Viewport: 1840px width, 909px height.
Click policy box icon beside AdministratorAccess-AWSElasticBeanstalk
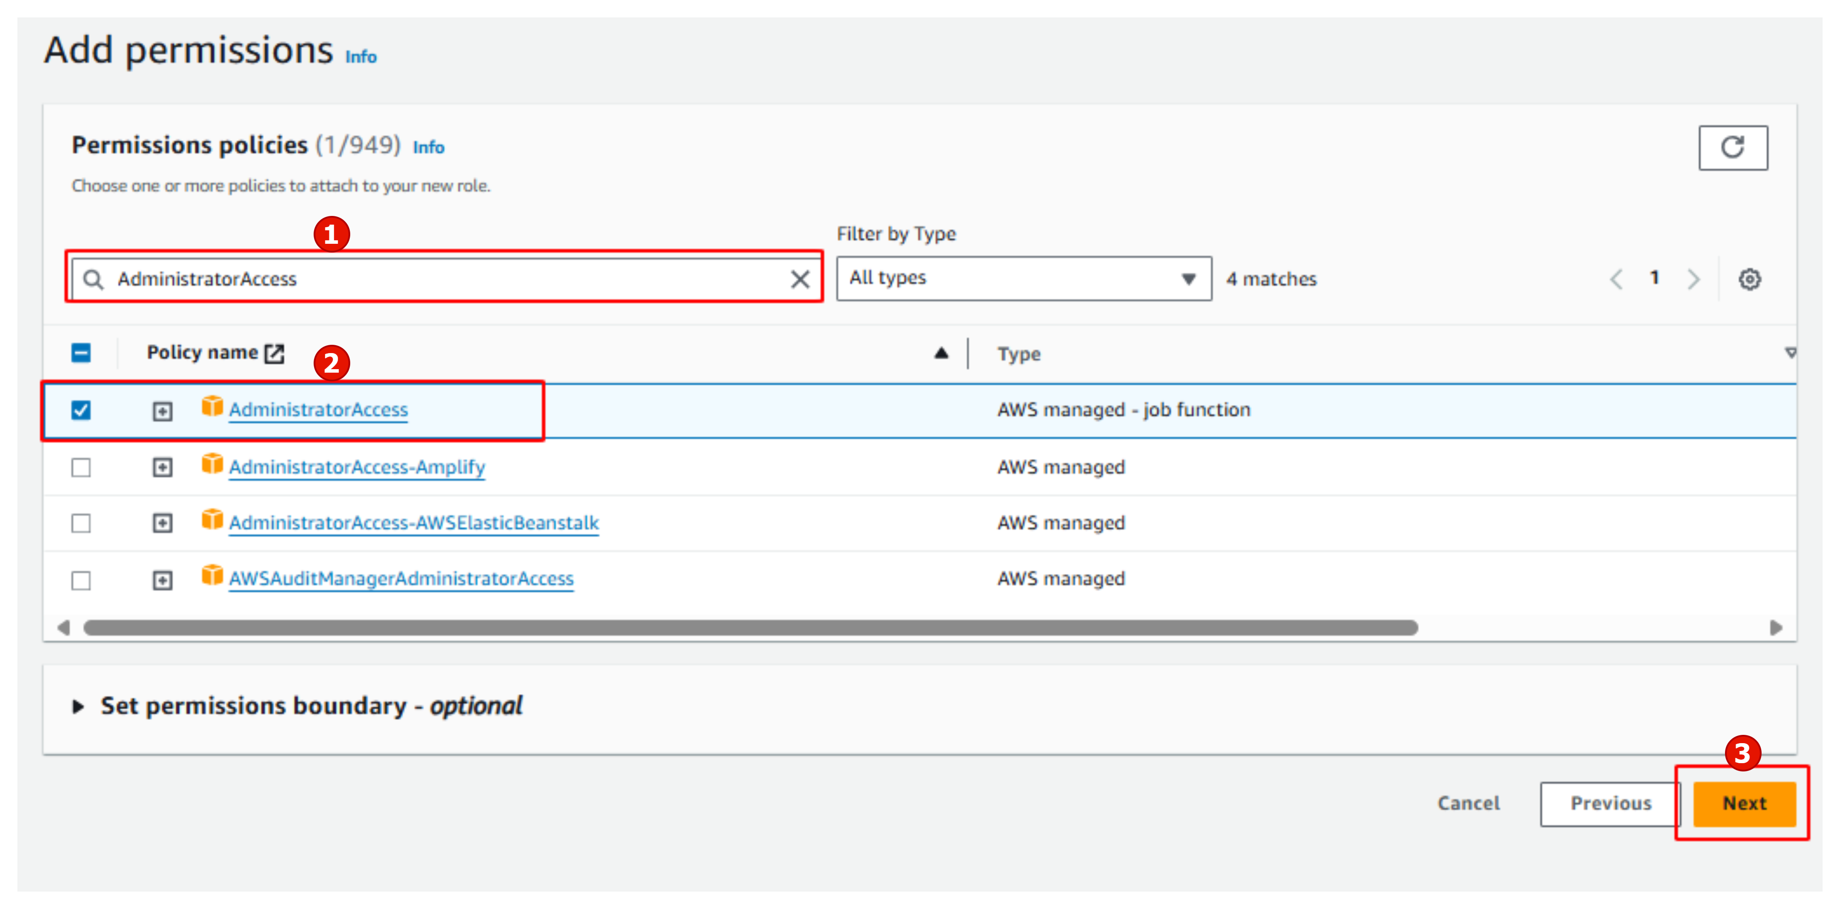tap(211, 520)
